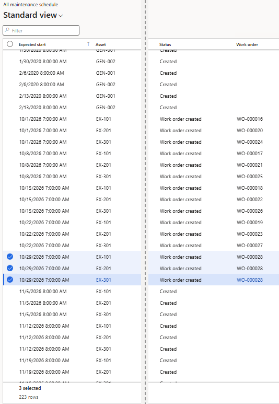Select EX-101 asset on 10/15/2026 row
The image size is (279, 404).
103,188
